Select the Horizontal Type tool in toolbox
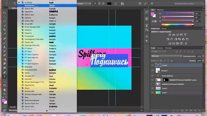The height and width of the screenshot is (116, 207). click(x=5, y=77)
